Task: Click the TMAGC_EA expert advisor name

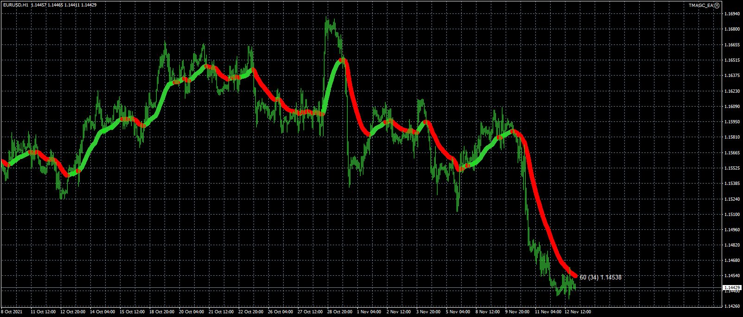Action: tap(701, 5)
